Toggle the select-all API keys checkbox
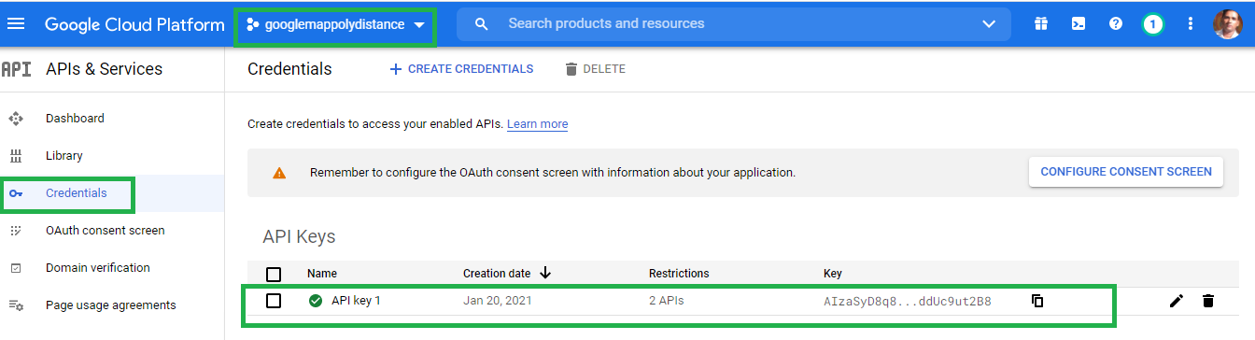The image size is (1255, 340). click(274, 274)
